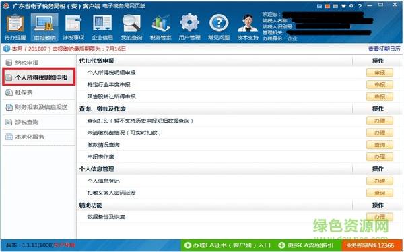The height and width of the screenshot is (252, 404).
Task: Open 企业信息 toolbar icon
Action: [102, 27]
